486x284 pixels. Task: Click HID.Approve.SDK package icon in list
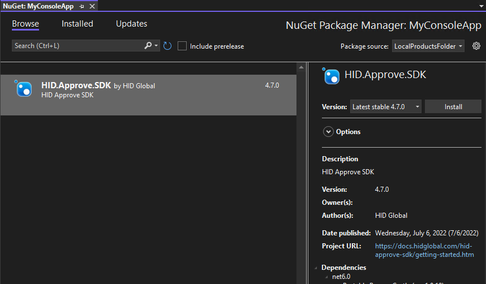coord(24,89)
